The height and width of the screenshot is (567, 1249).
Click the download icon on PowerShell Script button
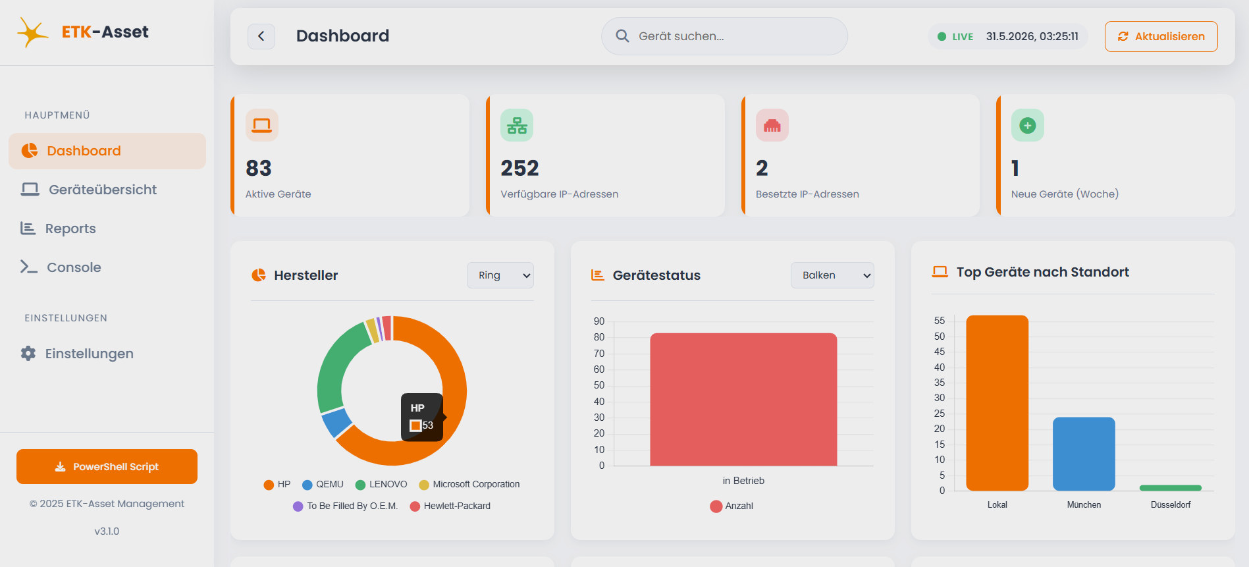61,467
